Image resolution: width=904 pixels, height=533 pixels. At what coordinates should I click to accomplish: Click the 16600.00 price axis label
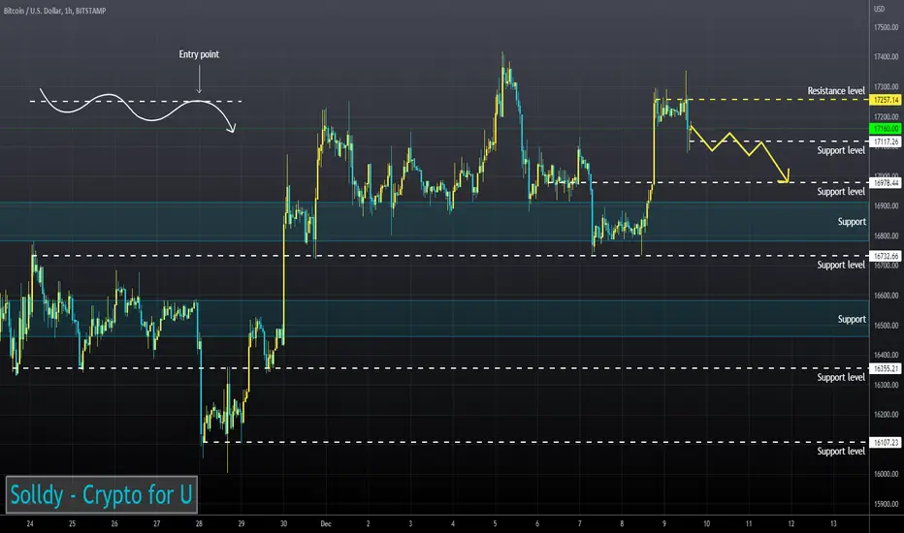point(887,296)
